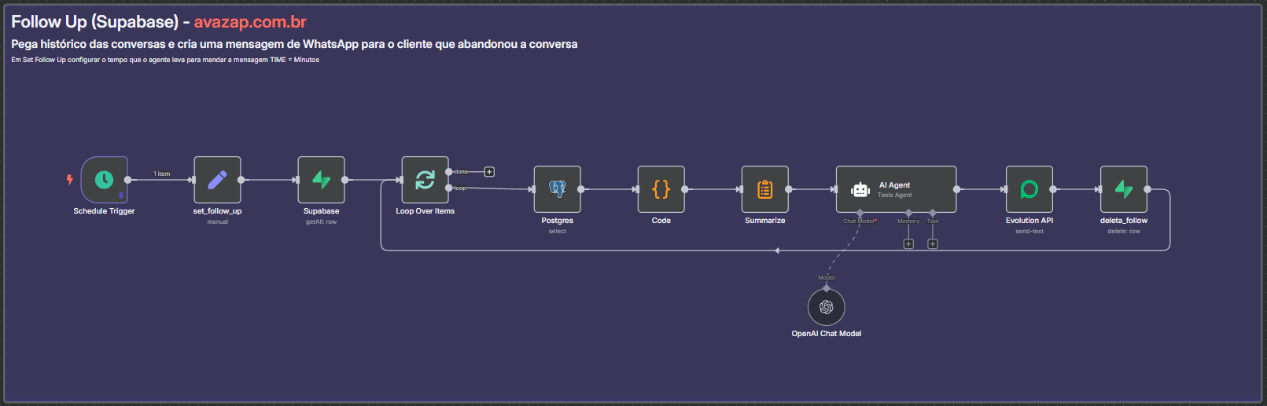1267x406 pixels.
Task: Click the 'Loop Over Items' label
Action: pyautogui.click(x=425, y=211)
